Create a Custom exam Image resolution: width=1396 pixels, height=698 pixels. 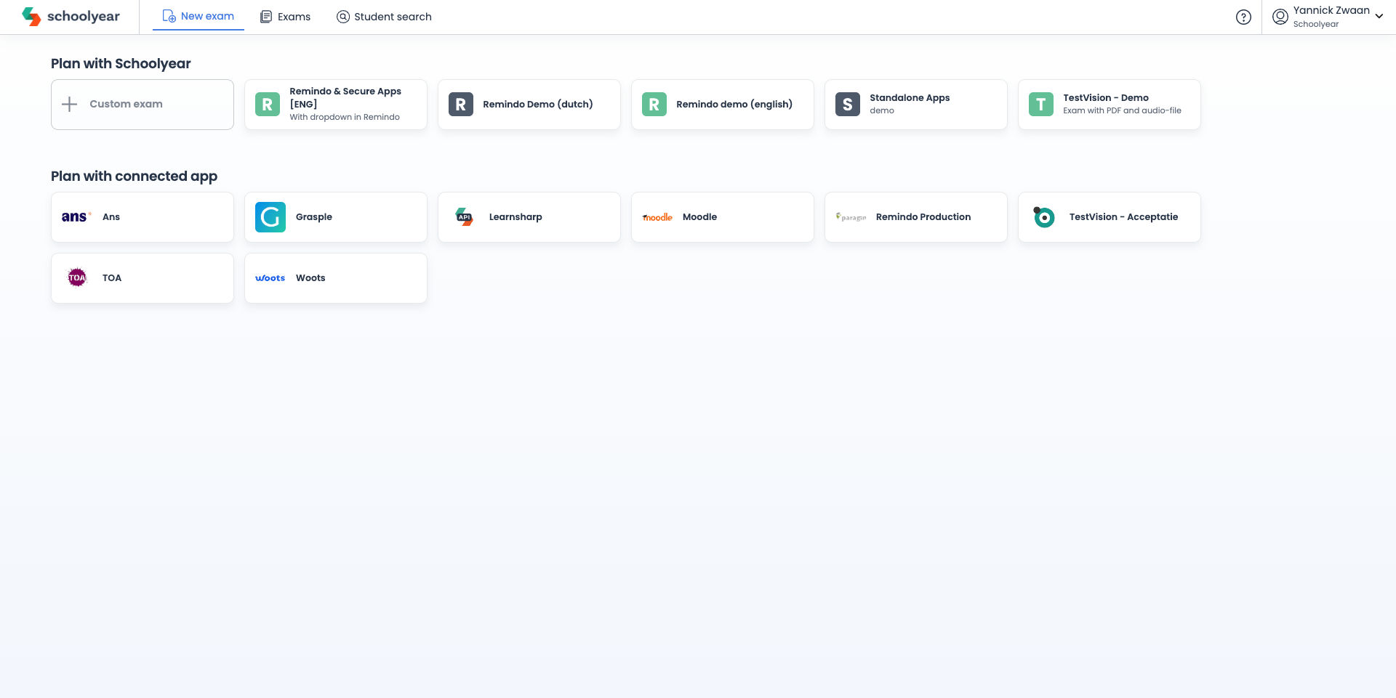click(x=143, y=105)
